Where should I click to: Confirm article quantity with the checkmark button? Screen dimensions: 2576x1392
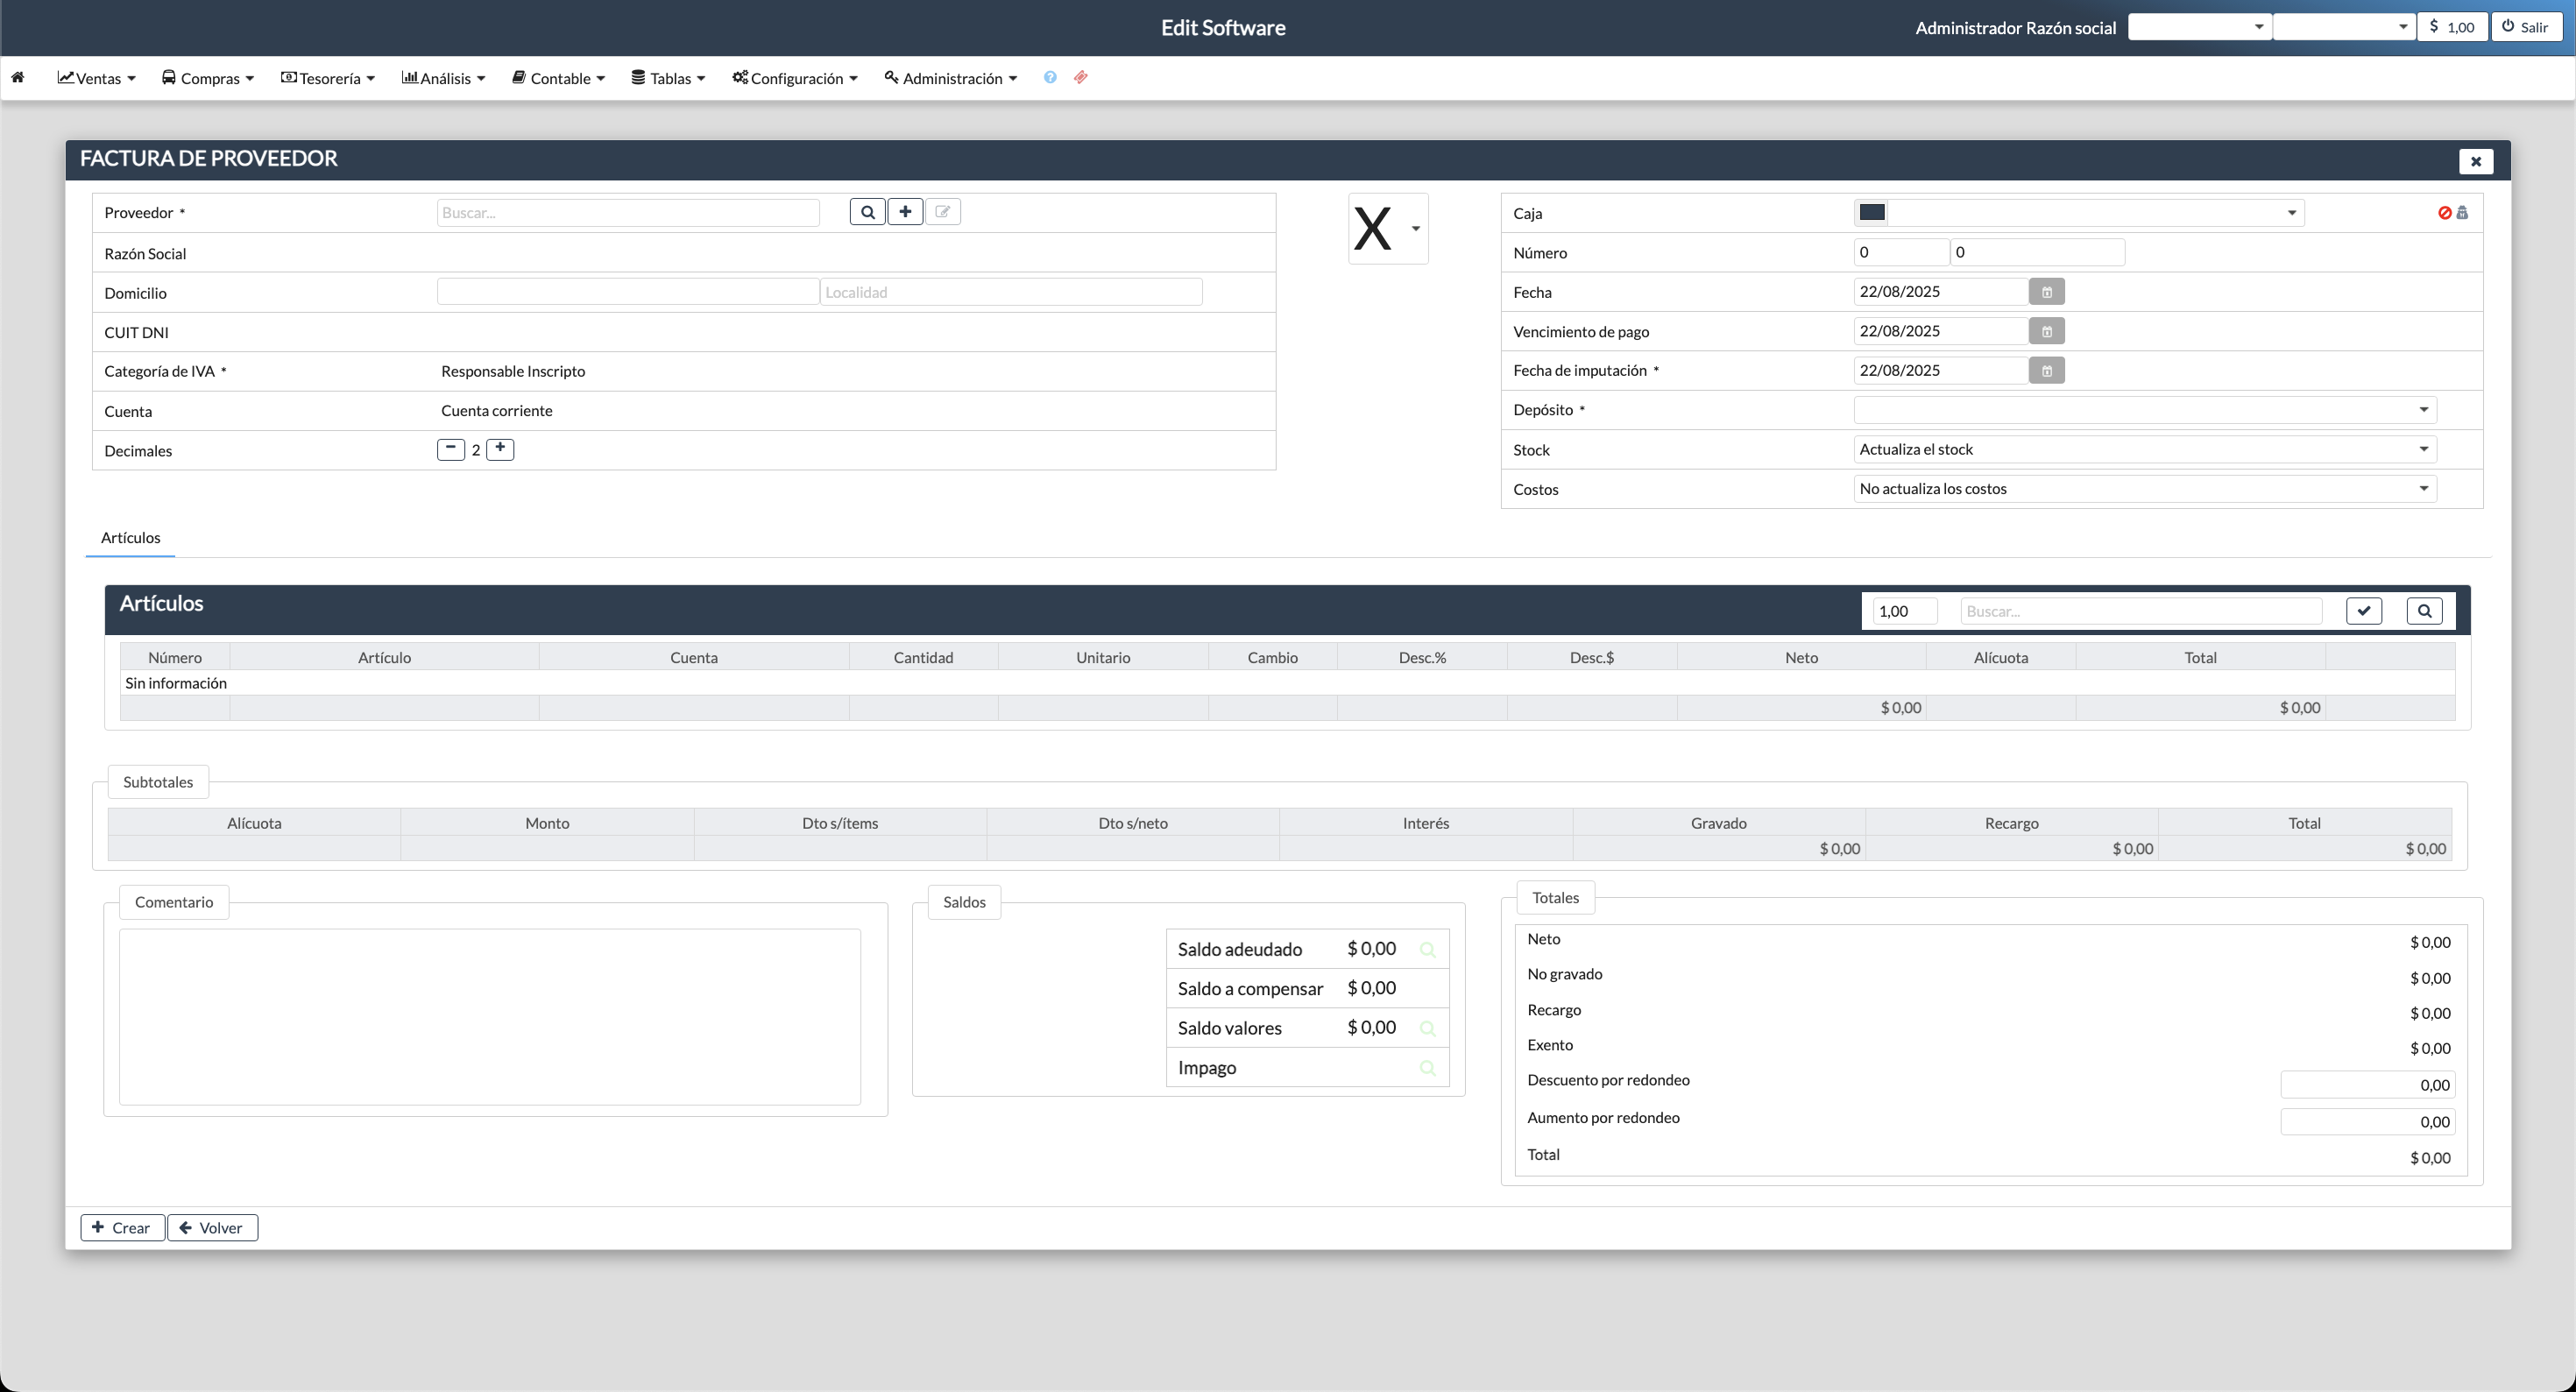pos(2364,610)
